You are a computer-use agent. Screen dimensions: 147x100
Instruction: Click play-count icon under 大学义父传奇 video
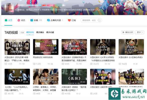coord(91,64)
